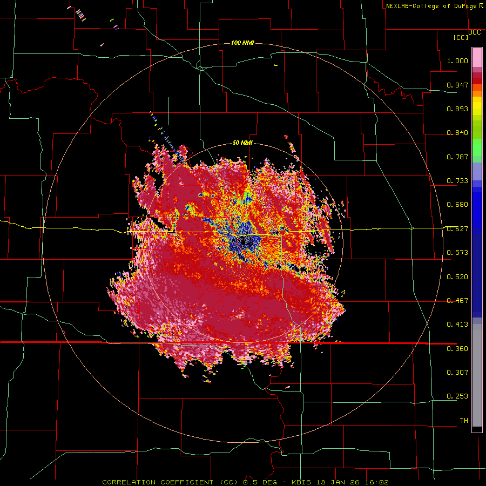Select the 0.467 scale value

457,301
